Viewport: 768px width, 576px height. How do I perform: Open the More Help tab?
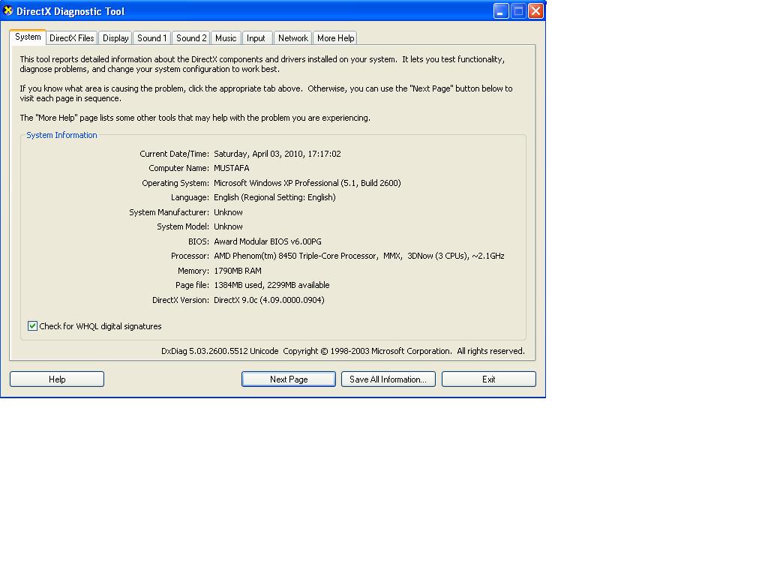(x=335, y=38)
